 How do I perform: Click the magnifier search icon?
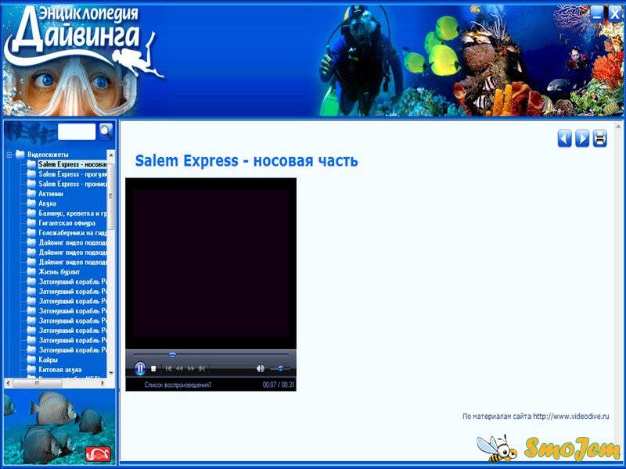pos(106,131)
